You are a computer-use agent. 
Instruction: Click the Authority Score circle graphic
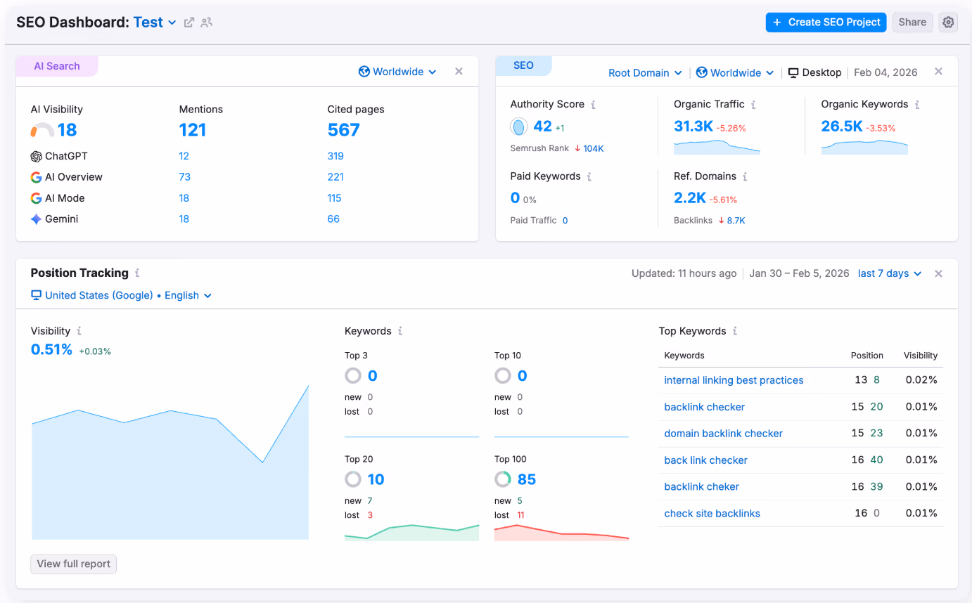(519, 127)
